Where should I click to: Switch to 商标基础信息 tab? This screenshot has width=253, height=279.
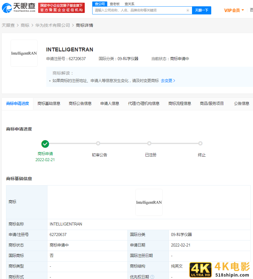pos(49,103)
